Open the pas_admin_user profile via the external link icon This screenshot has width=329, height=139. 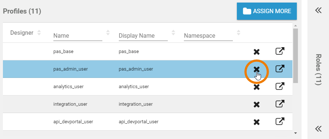tap(280, 69)
